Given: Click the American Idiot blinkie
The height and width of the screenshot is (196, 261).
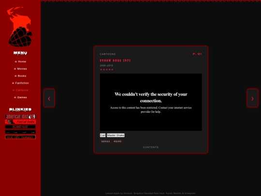Looking at the screenshot, I should (x=20, y=117).
